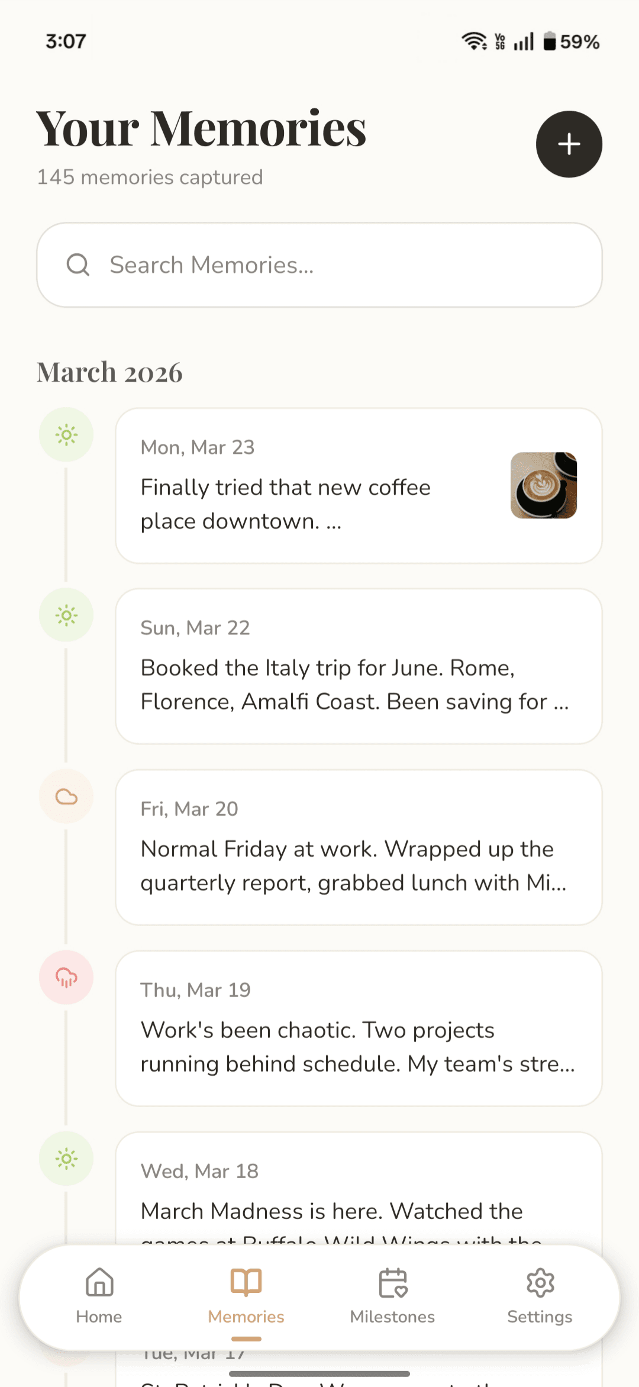Viewport: 639px width, 1387px height.
Task: Tap the Wi-Fi status icon
Action: [475, 41]
